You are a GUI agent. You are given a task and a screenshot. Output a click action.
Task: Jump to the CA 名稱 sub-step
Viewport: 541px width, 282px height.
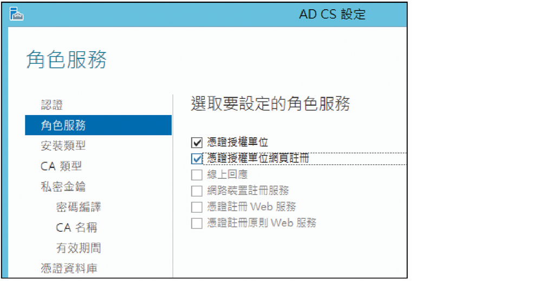coord(76,227)
